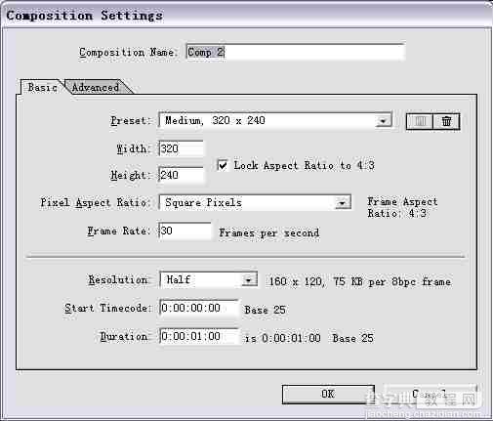The width and height of the screenshot is (493, 421).
Task: Click the Square Pixels combo box text
Action: [203, 203]
